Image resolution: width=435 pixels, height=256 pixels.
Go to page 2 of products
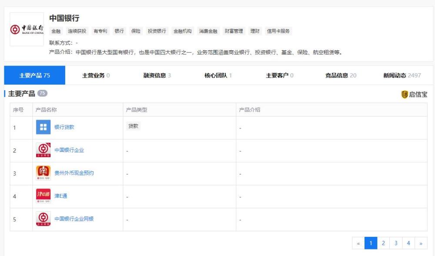[x=383, y=243]
